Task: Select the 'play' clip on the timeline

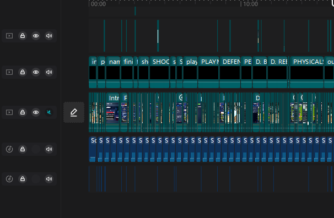Action: tap(190, 72)
